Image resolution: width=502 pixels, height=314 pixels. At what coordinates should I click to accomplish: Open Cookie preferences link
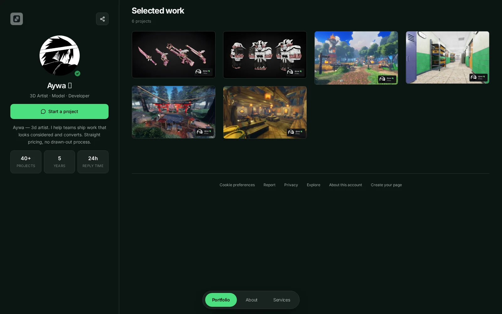tap(237, 185)
